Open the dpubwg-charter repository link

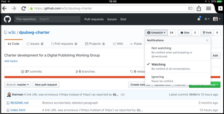pos(34,32)
